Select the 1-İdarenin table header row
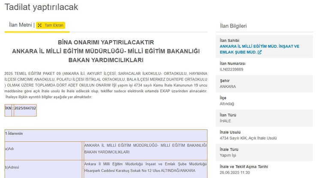This screenshot has width=331, height=178. (106, 136)
